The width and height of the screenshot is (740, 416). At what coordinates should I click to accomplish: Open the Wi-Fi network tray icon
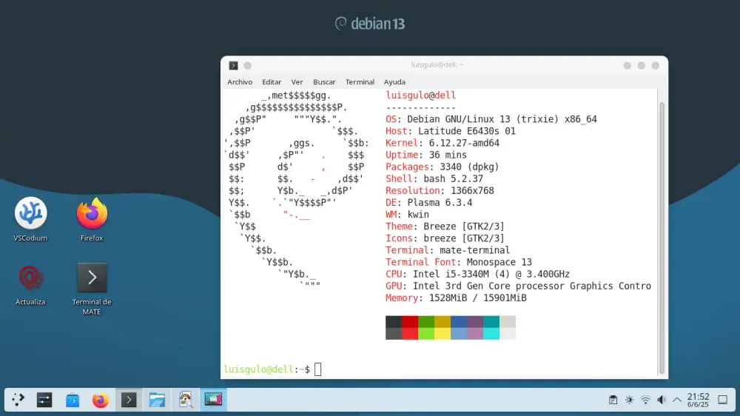pyautogui.click(x=645, y=400)
